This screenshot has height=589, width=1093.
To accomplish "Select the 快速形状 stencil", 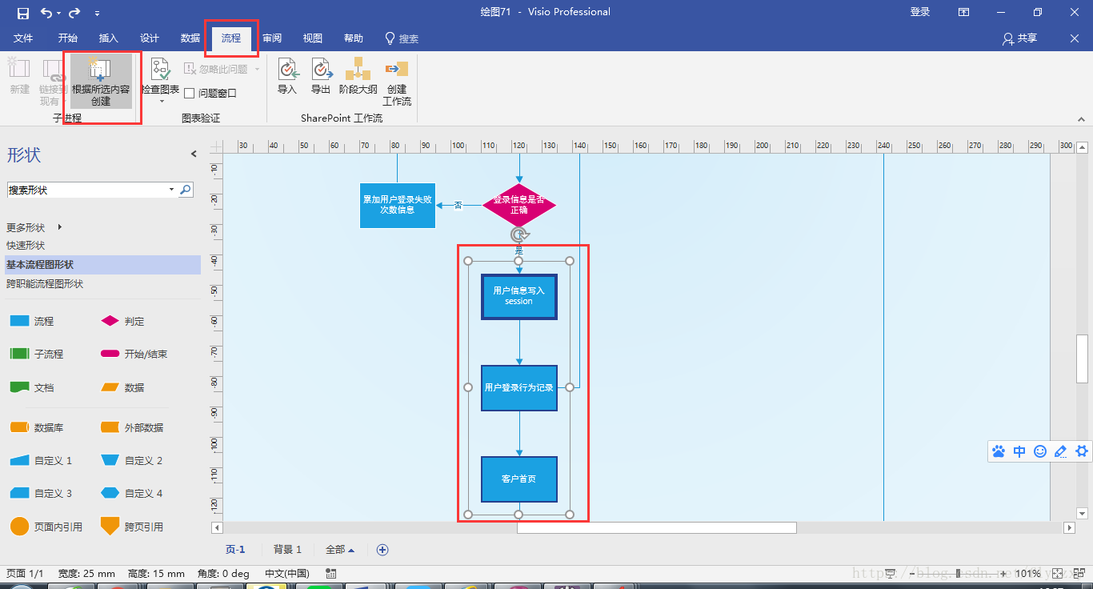I will (x=26, y=246).
